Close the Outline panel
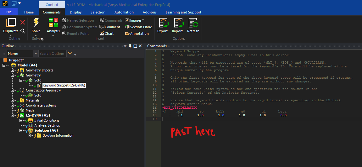Screen dimensions: 362x167 tap(140, 46)
